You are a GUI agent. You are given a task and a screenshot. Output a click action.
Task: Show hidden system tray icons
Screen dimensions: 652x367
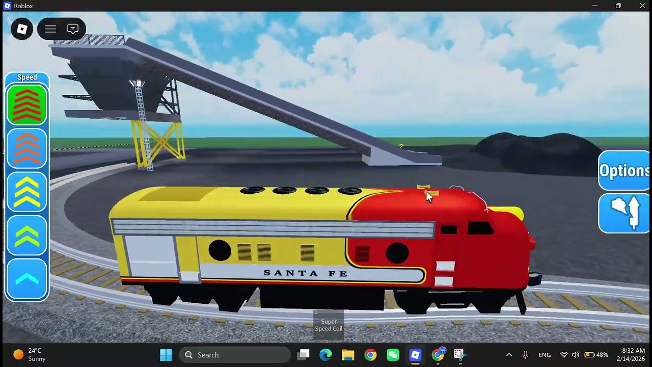point(509,355)
